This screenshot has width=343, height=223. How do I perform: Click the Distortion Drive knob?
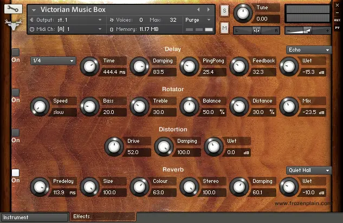(x=114, y=147)
